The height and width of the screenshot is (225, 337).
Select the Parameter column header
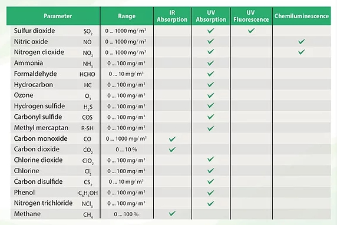(58, 16)
